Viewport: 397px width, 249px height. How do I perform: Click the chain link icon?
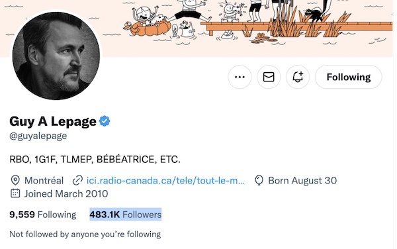point(77,180)
